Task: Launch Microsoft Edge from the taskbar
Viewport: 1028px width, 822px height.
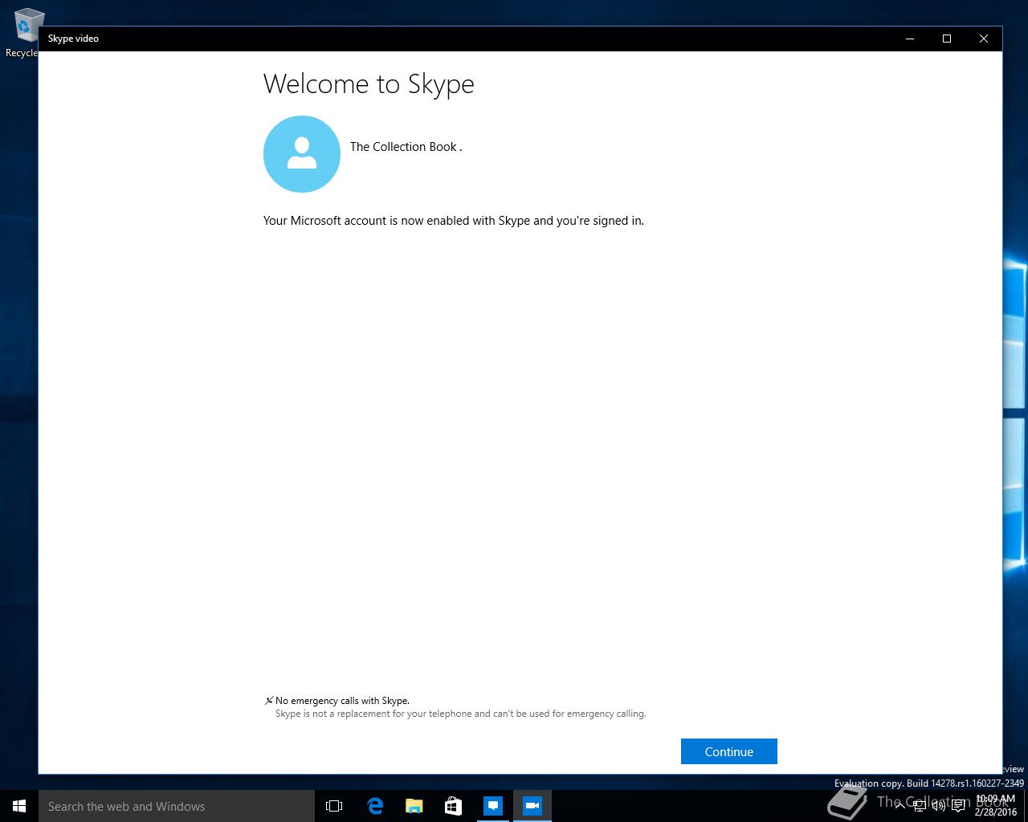Action: tap(374, 806)
